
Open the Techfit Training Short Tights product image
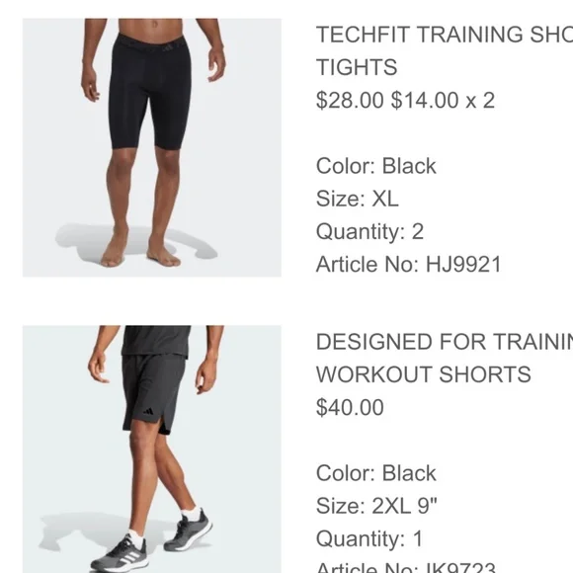coord(152,147)
